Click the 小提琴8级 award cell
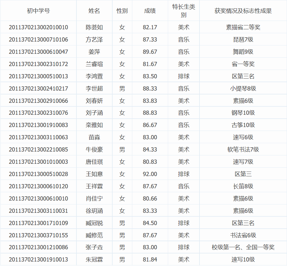 click(x=243, y=89)
